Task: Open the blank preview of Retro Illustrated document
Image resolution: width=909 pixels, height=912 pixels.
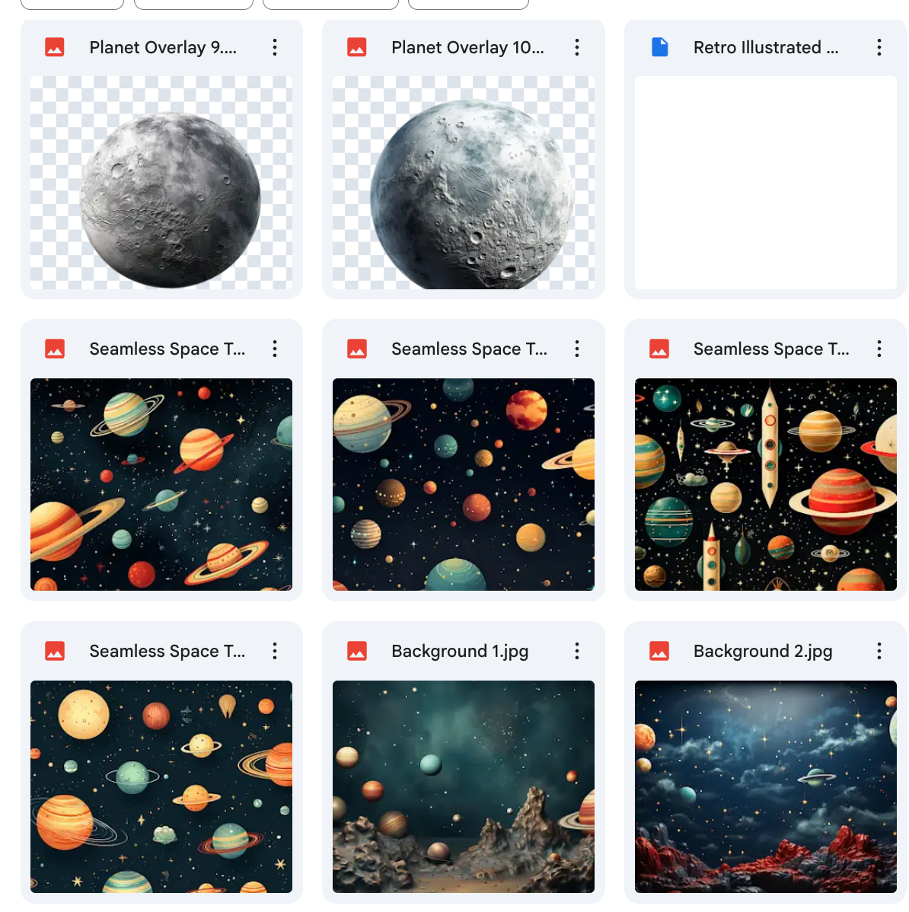Action: pos(765,183)
